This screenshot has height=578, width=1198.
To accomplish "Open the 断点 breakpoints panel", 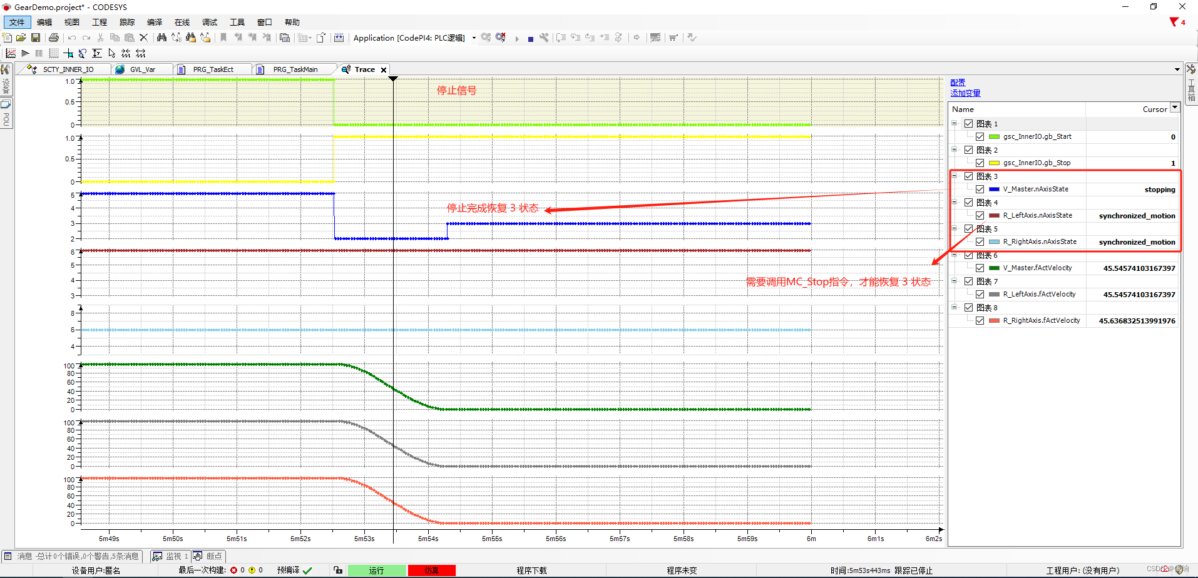I will (208, 556).
